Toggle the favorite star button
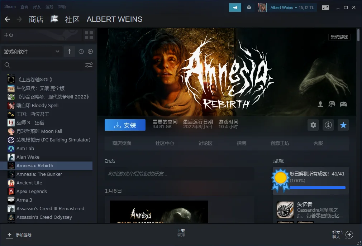Viewport: 362px width, 246px height. tap(343, 125)
